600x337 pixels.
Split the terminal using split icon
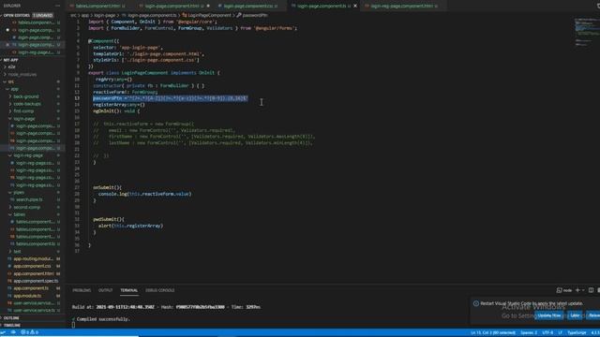tap(591, 290)
